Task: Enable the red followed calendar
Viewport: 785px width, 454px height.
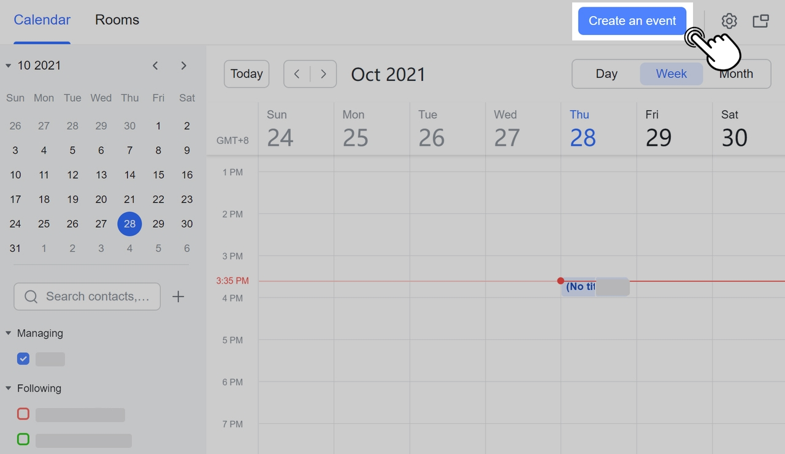Action: tap(23, 414)
